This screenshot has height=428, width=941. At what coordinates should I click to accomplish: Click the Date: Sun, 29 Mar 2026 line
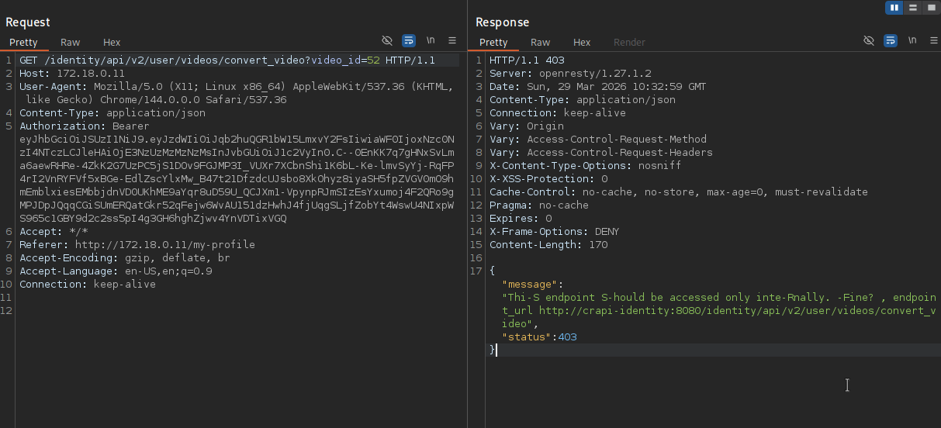click(x=598, y=86)
